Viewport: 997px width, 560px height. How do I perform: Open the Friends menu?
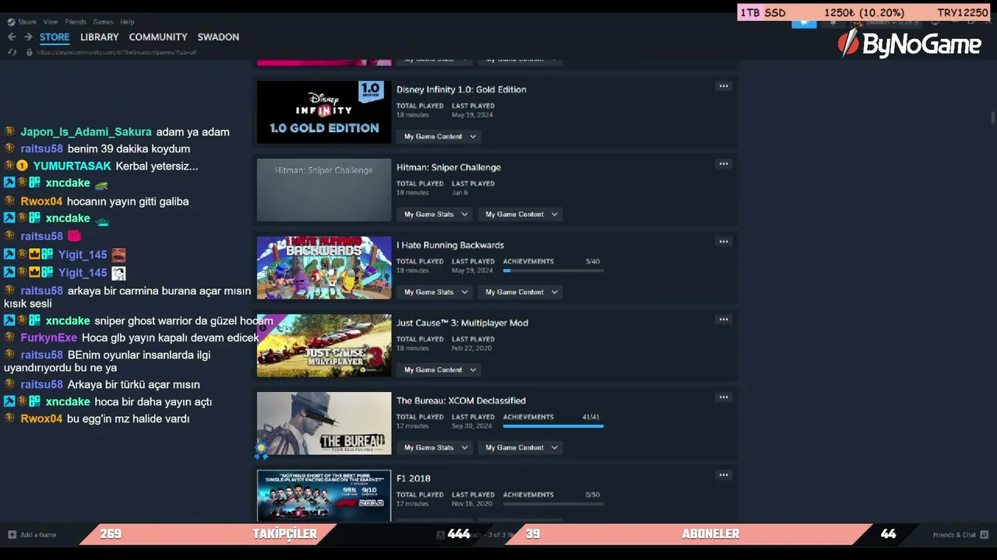pos(76,22)
